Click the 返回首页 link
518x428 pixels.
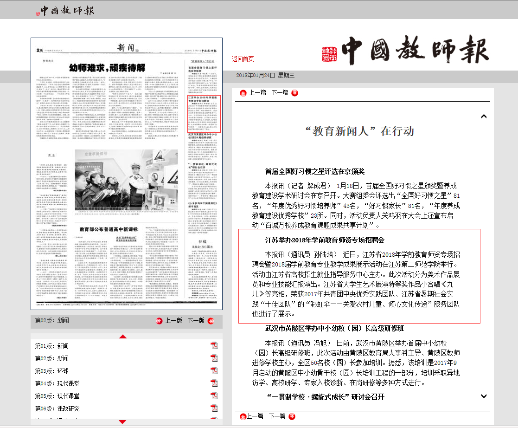coord(243,59)
